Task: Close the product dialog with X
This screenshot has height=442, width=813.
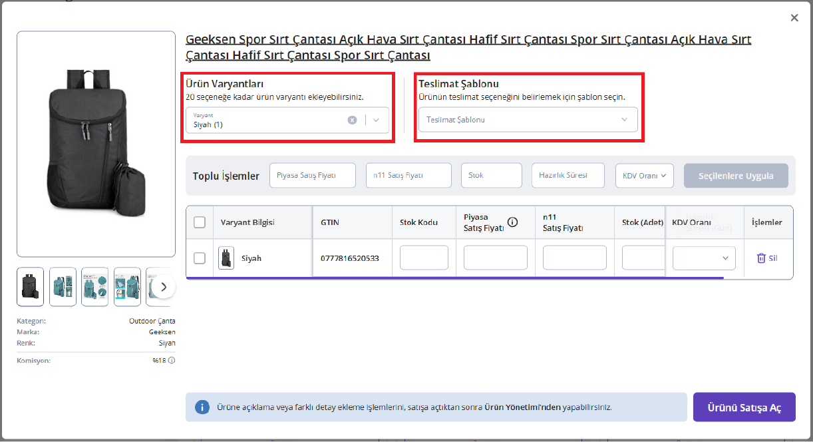Action: (x=794, y=18)
